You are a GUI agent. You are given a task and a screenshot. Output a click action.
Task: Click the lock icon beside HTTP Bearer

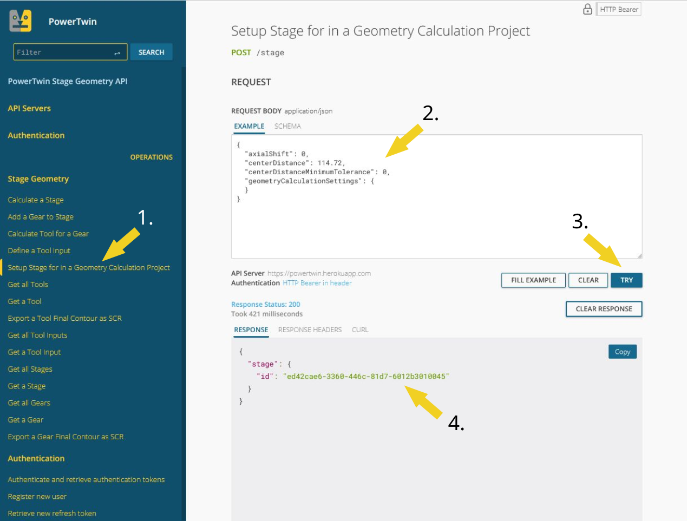pos(587,9)
